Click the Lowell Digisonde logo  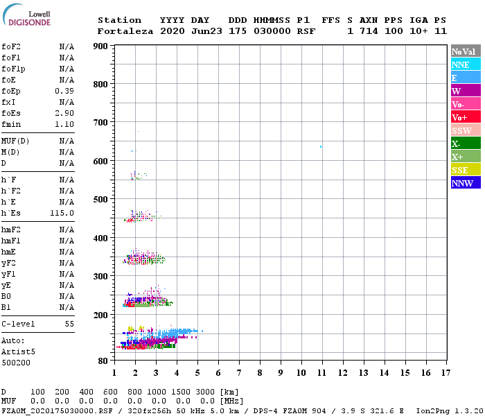click(26, 15)
